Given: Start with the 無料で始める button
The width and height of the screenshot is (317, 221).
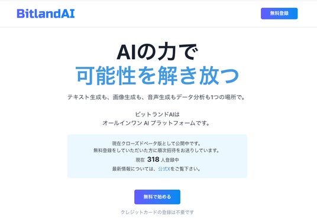Looking at the screenshot, I should click(x=157, y=197).
